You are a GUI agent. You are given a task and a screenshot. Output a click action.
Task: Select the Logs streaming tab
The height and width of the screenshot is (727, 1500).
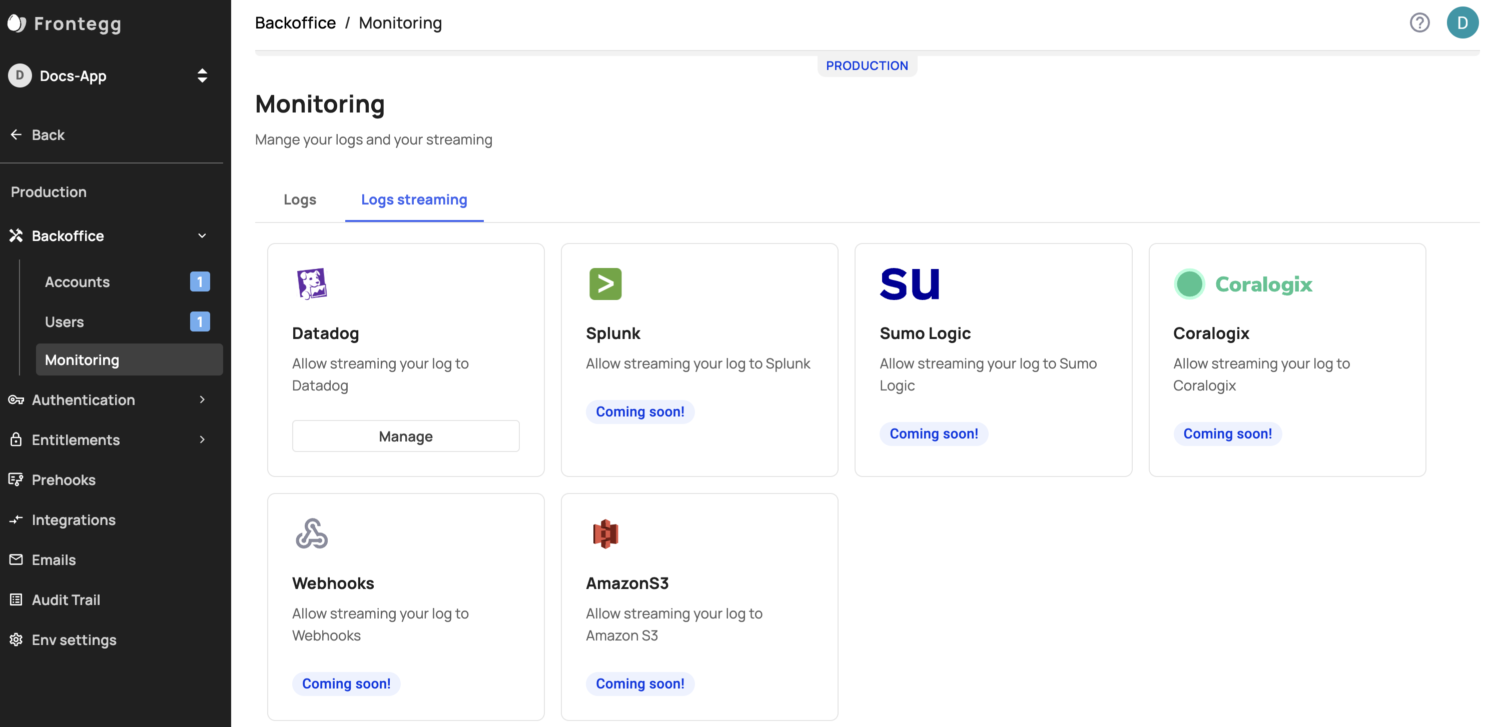(x=413, y=199)
